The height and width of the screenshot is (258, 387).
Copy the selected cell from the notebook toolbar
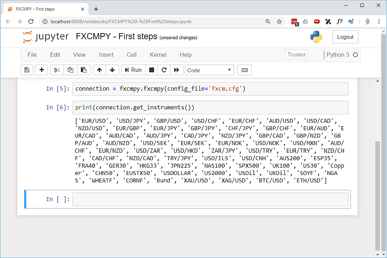(70, 70)
